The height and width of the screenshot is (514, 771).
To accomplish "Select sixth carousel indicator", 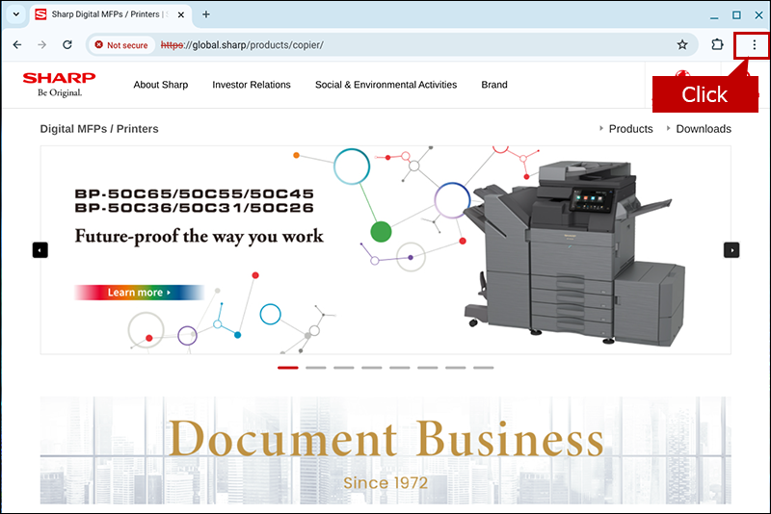I will [428, 368].
